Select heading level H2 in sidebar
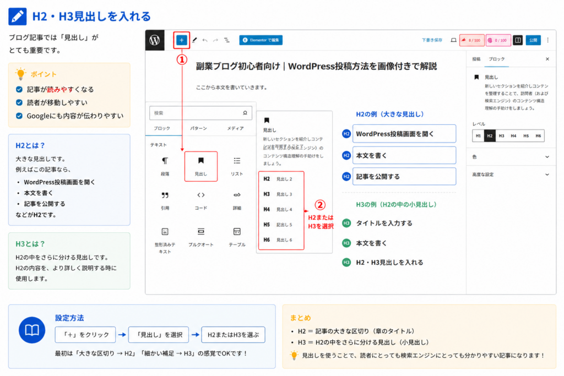Image resolution: width=564 pixels, height=376 pixels. tap(490, 136)
